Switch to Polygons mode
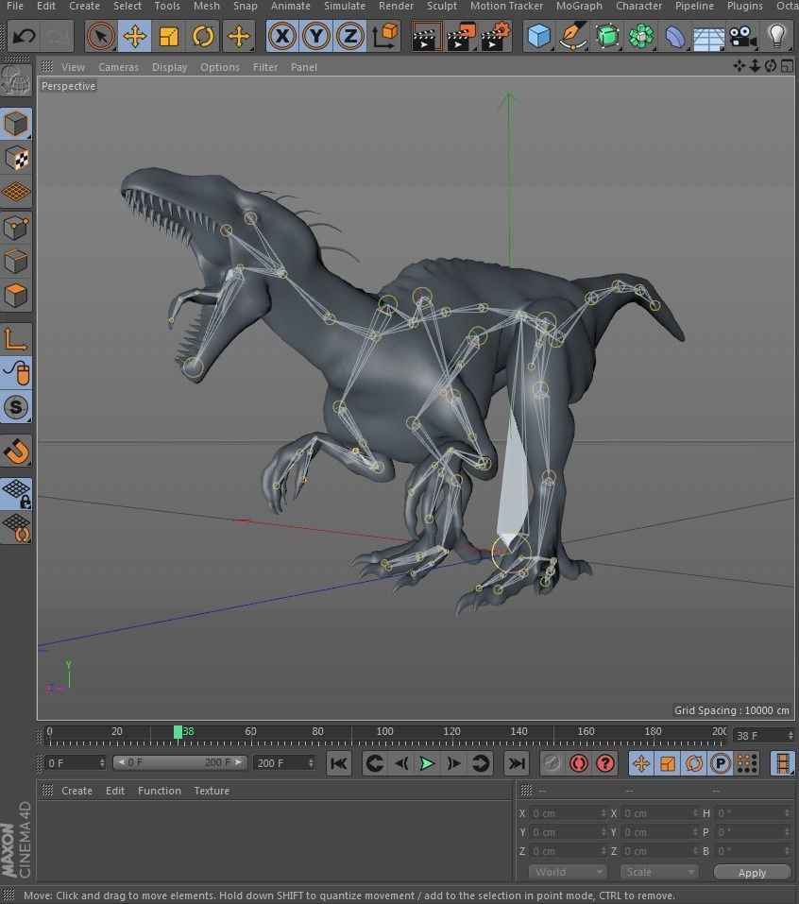 pyautogui.click(x=16, y=295)
